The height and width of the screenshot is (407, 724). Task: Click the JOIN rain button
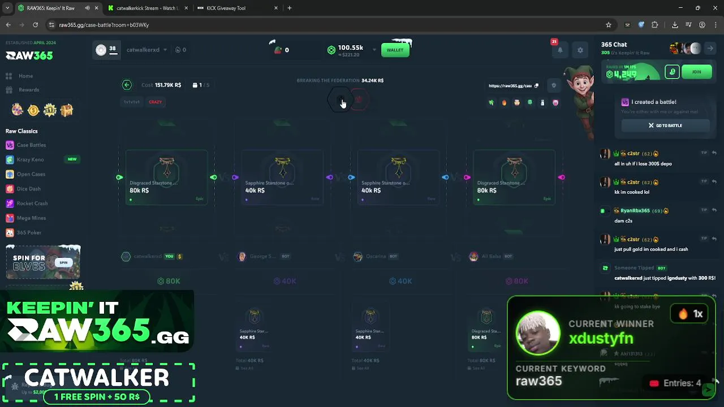tap(696, 72)
